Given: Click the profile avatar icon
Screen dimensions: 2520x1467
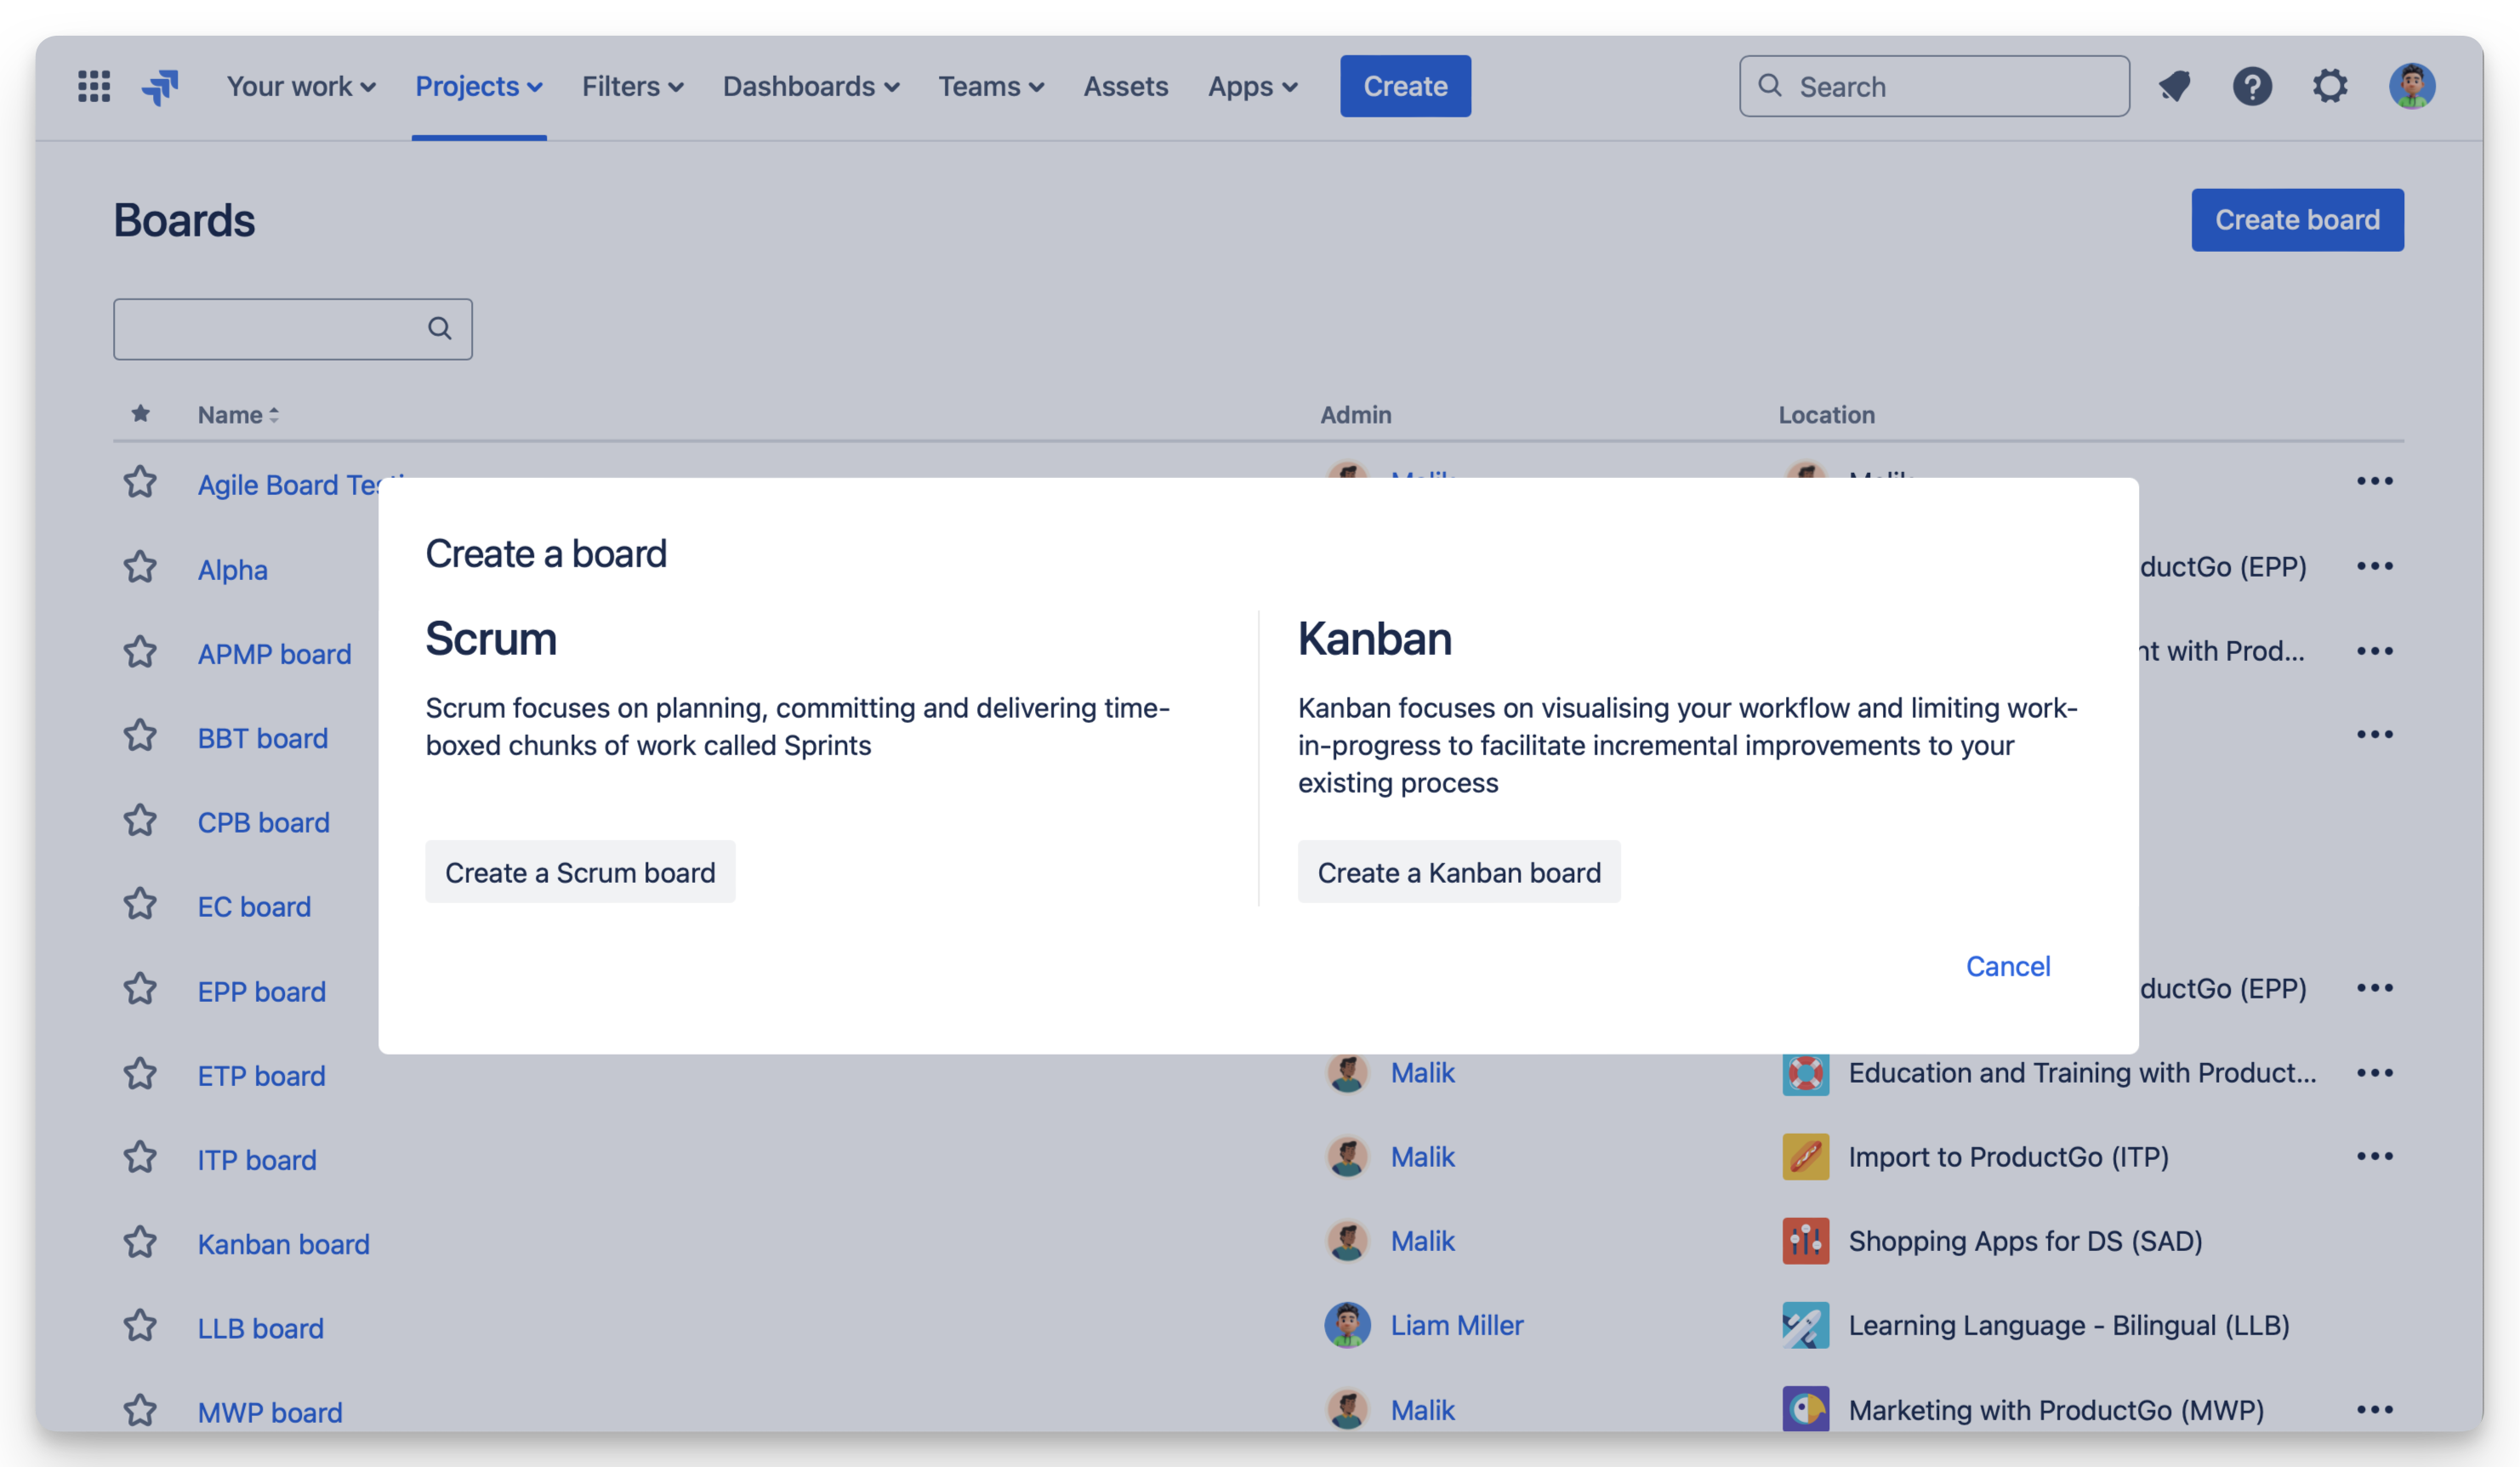Looking at the screenshot, I should pos(2412,86).
